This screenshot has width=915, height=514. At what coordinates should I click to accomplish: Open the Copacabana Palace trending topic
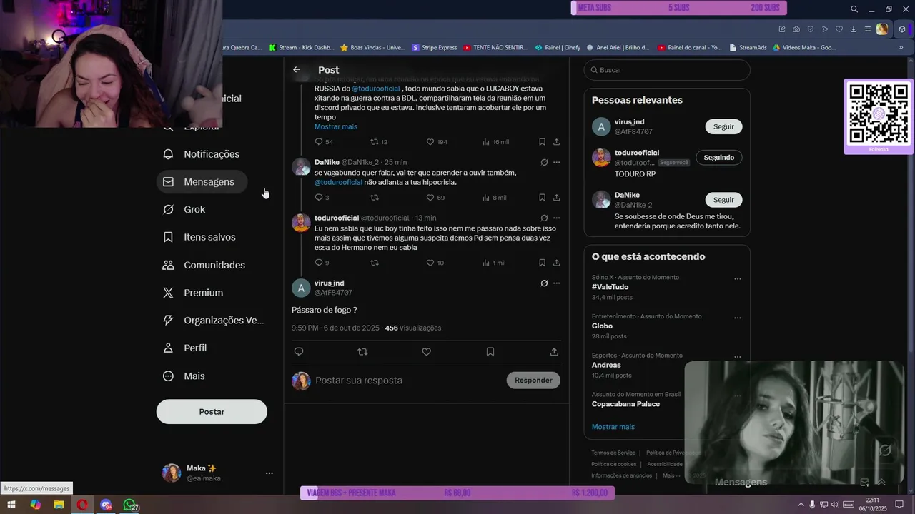click(625, 404)
